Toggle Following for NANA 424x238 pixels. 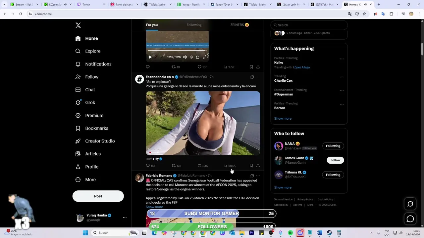[x=333, y=146]
